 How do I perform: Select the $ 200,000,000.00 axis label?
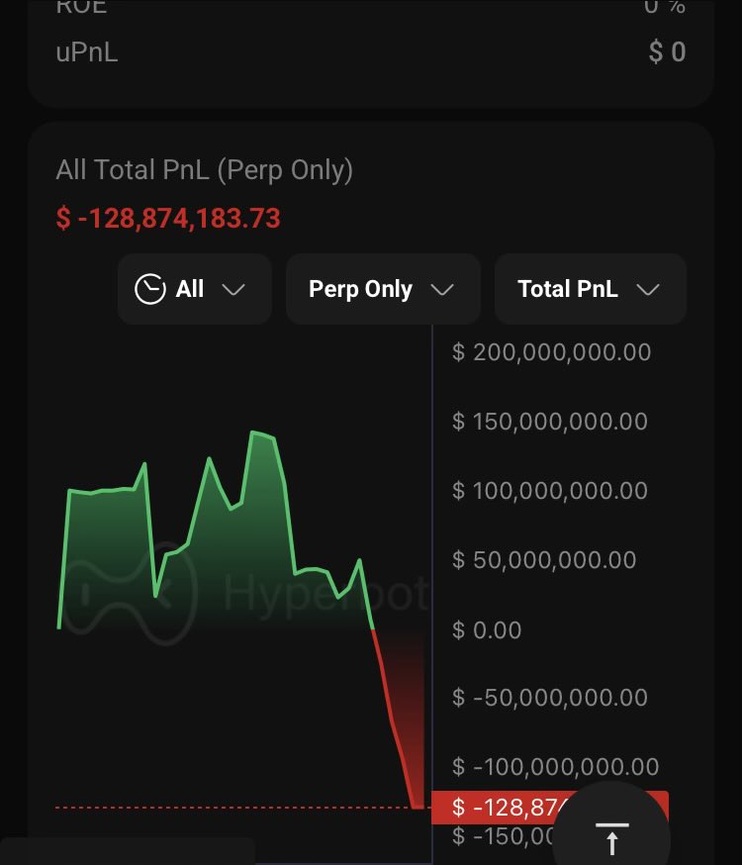tap(551, 352)
